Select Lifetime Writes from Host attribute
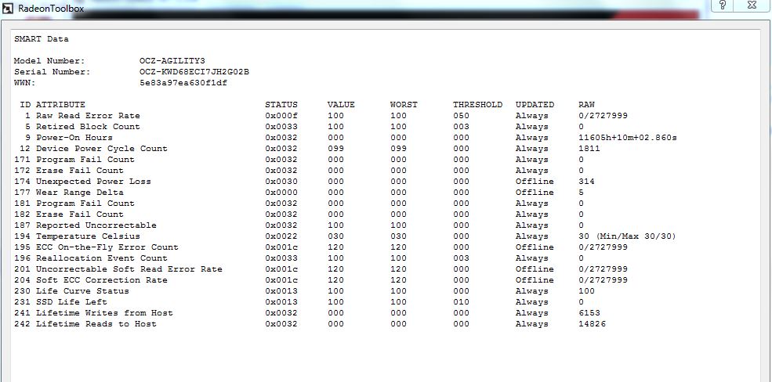Viewport: 772px width, 382px height. [104, 312]
